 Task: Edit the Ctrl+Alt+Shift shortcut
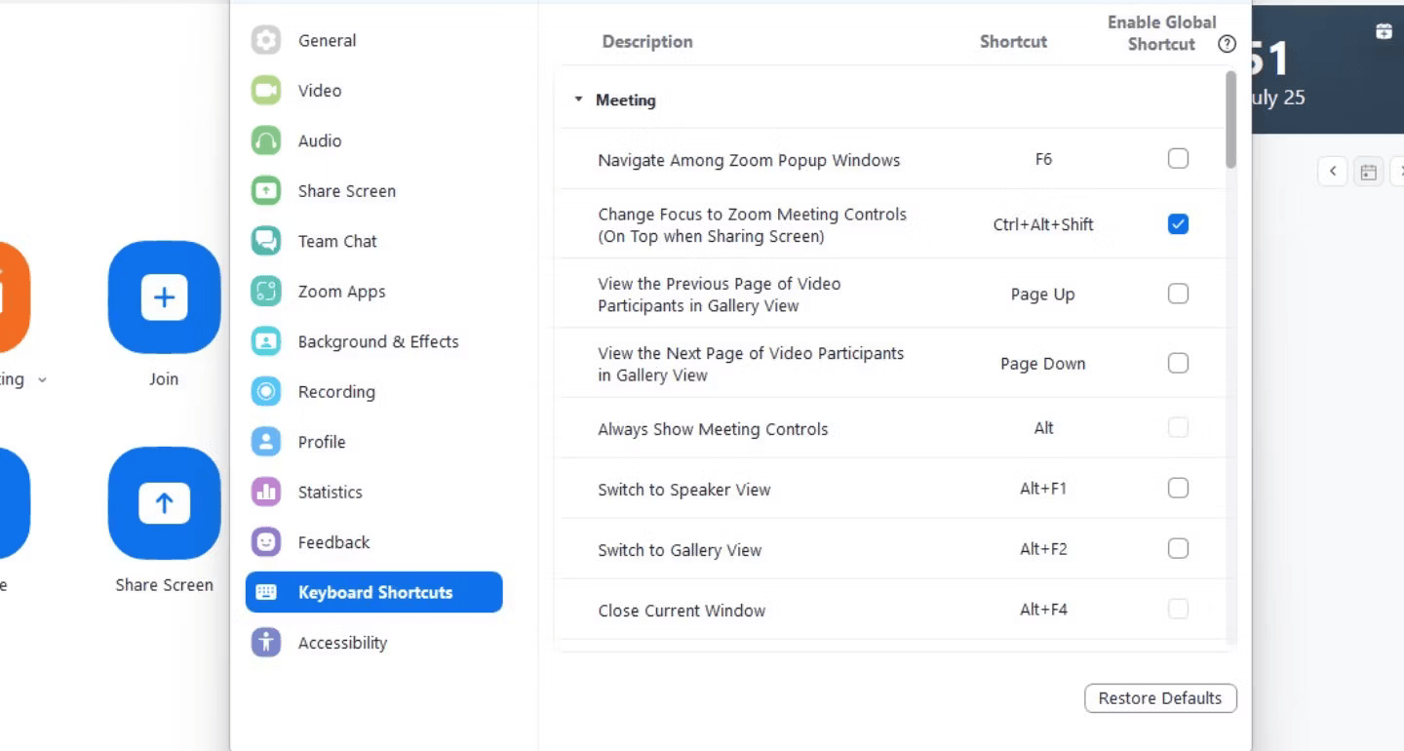point(1043,224)
